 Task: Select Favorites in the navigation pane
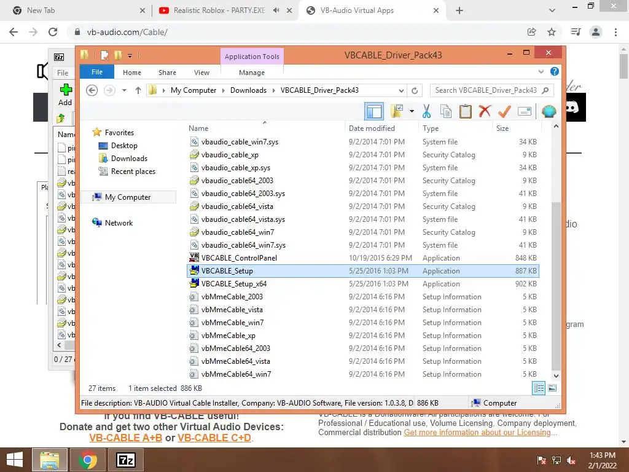coord(119,133)
